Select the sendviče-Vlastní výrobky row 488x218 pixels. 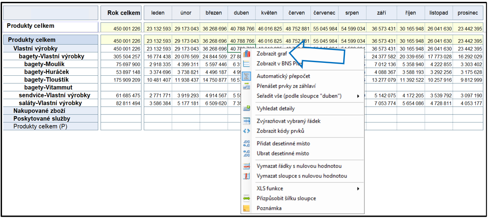(51, 95)
